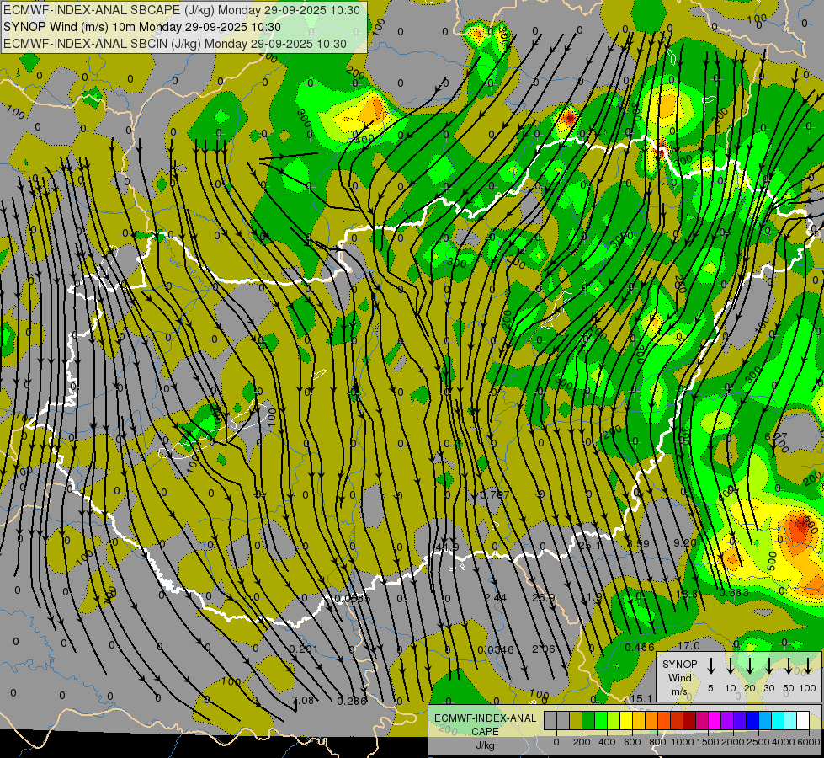The height and width of the screenshot is (758, 824).
Task: Click the SYNOP Wind m/s legend label
Action: click(x=679, y=677)
